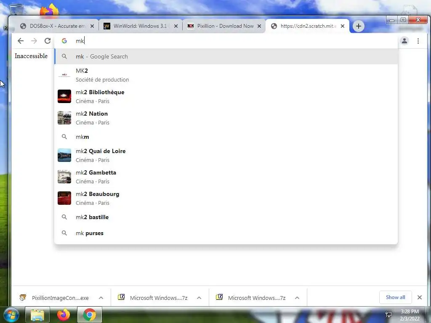Screen dimensions: 431x323
Task: Open first Microsoft Windows....7z download
Action: (153, 298)
